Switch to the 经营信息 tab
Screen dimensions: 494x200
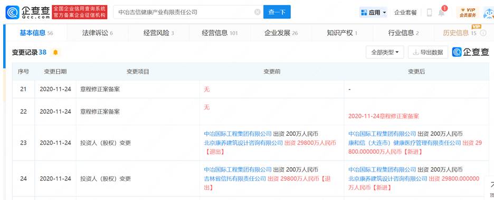tap(220, 33)
